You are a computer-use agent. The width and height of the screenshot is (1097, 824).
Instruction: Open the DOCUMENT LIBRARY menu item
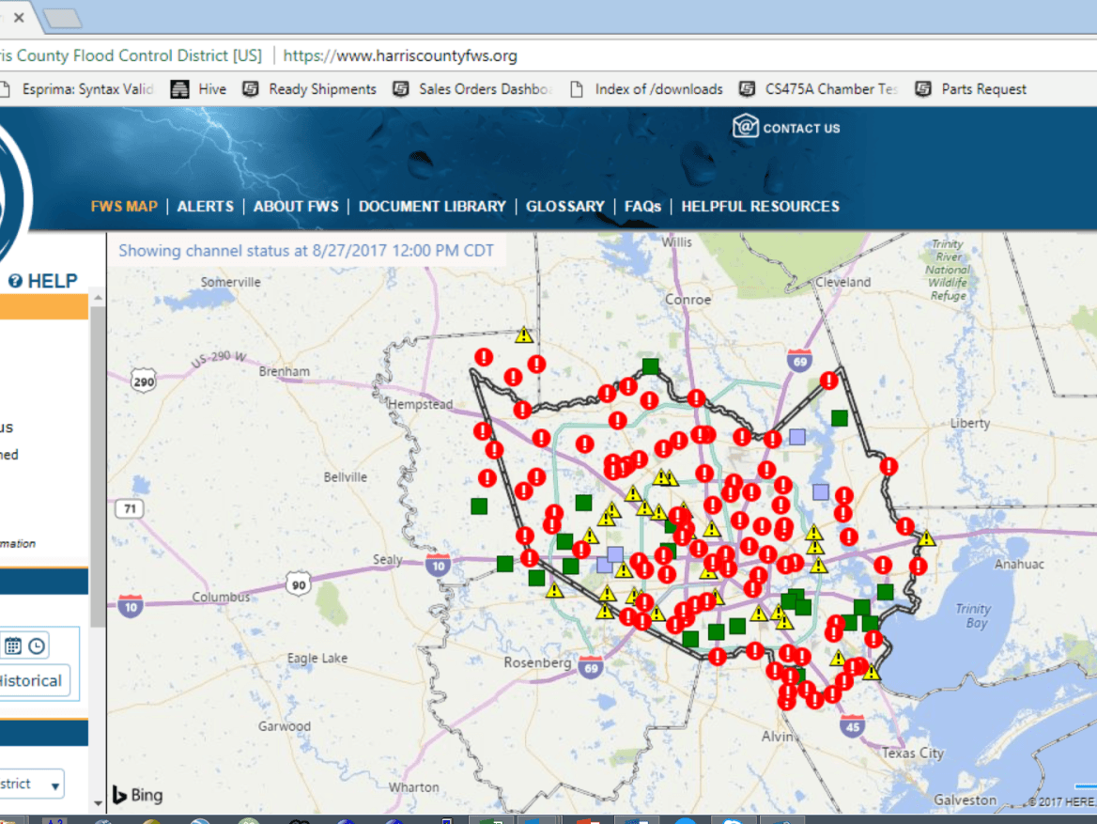tap(432, 207)
